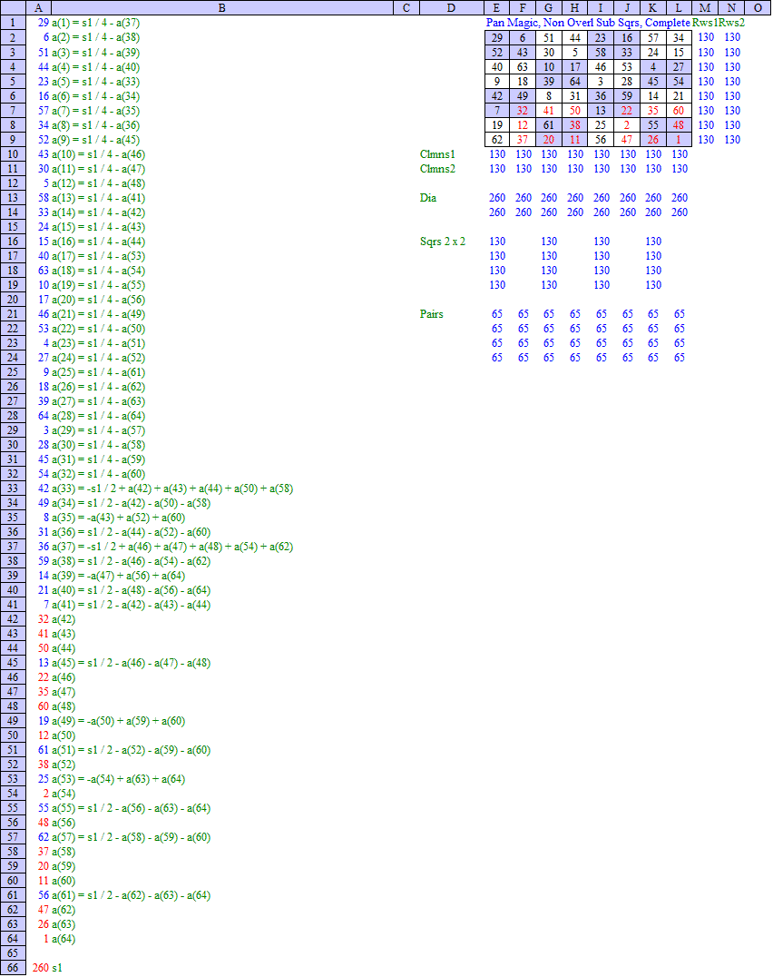
Task: Click the a(64) label
Action: [64, 939]
